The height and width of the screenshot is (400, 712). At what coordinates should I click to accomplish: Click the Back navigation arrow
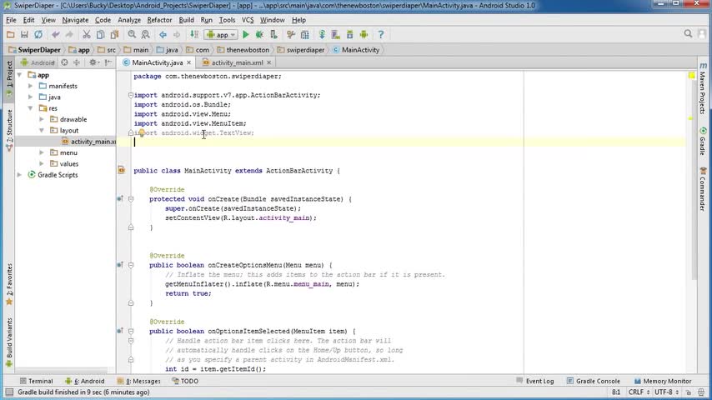pos(163,34)
